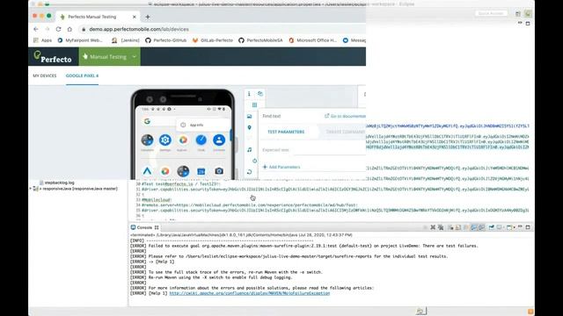The width and height of the screenshot is (563, 316).
Task: Open the Maven help link in Console
Action: pyautogui.click(x=250, y=293)
